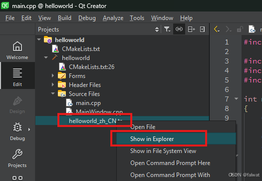Click the Source Files folder icon
The height and width of the screenshot is (181, 262).
[62, 93]
